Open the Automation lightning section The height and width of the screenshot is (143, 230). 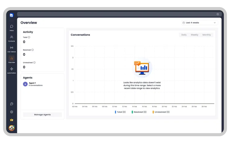[x=12, y=70]
